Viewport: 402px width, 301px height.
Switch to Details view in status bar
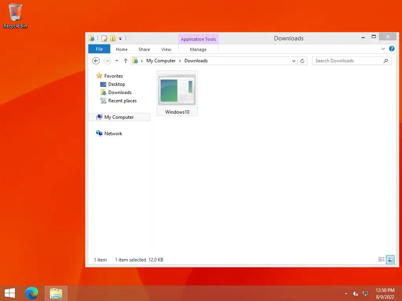pyautogui.click(x=381, y=259)
